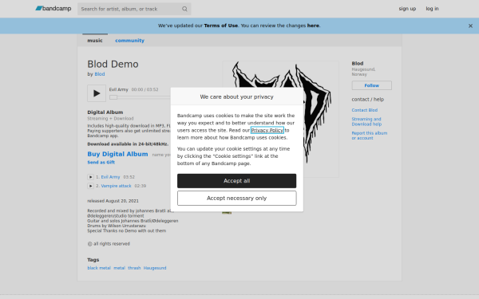Click 'here' link in the banner

pyautogui.click(x=313, y=26)
